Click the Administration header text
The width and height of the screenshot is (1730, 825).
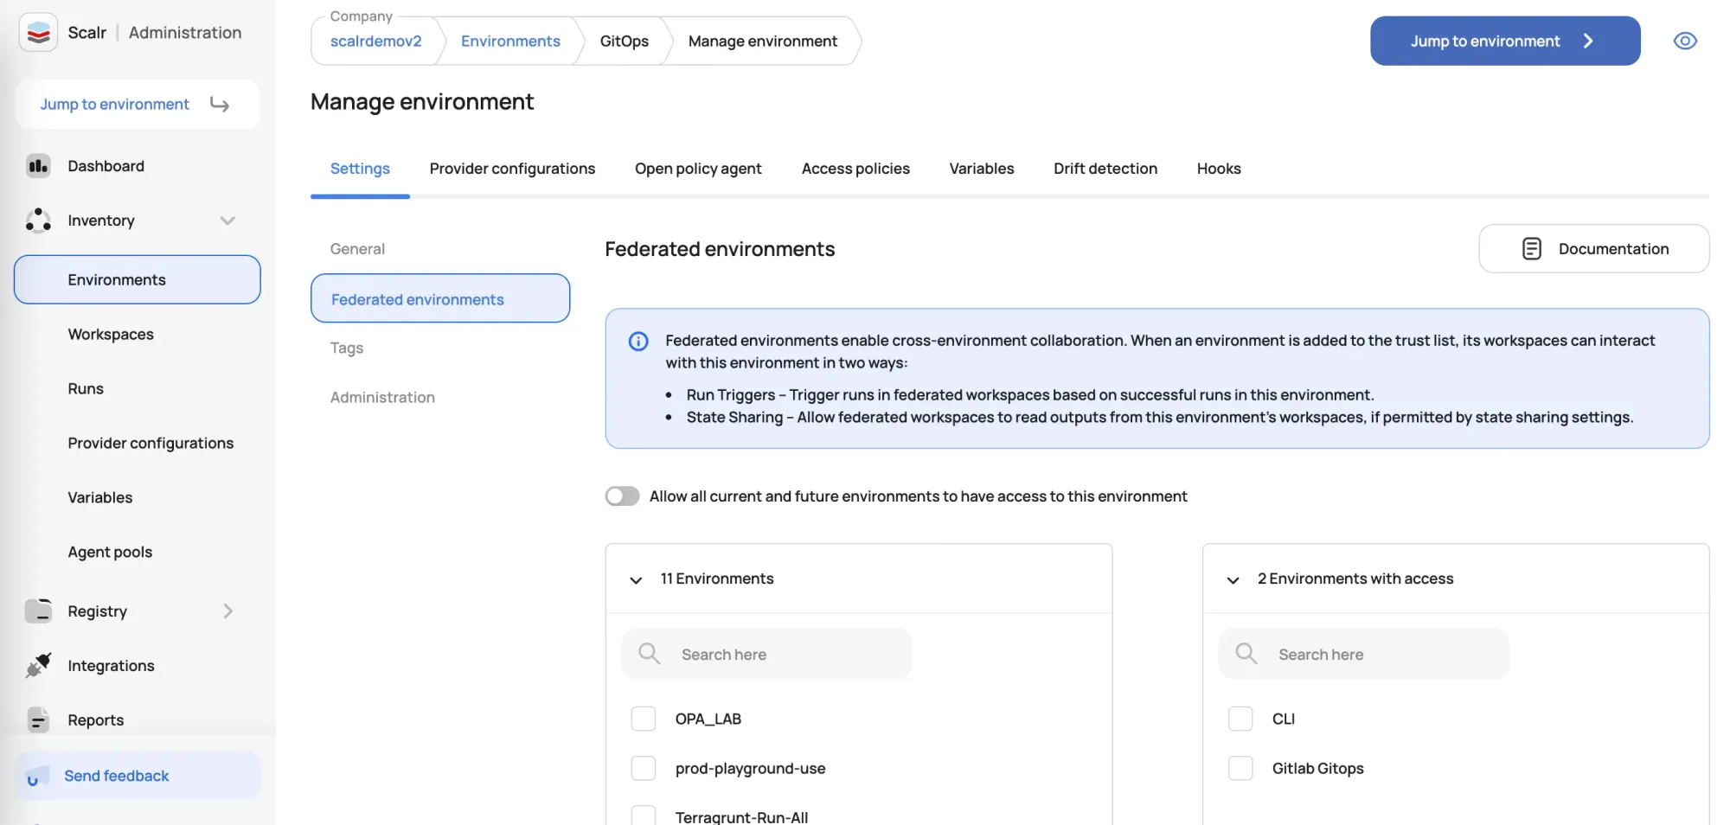pyautogui.click(x=185, y=33)
